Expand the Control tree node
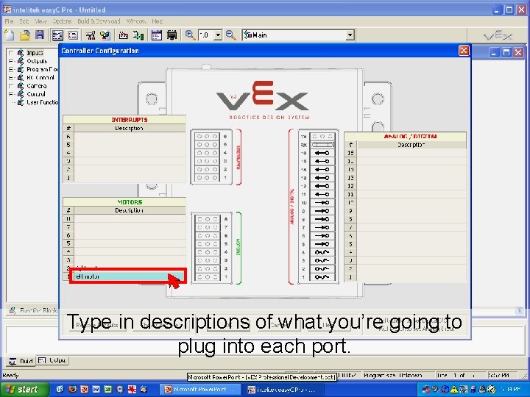This screenshot has width=530, height=397. pos(11,94)
